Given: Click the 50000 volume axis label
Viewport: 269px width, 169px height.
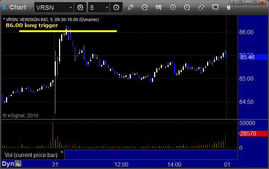Looking at the screenshot, I should click(x=247, y=123).
